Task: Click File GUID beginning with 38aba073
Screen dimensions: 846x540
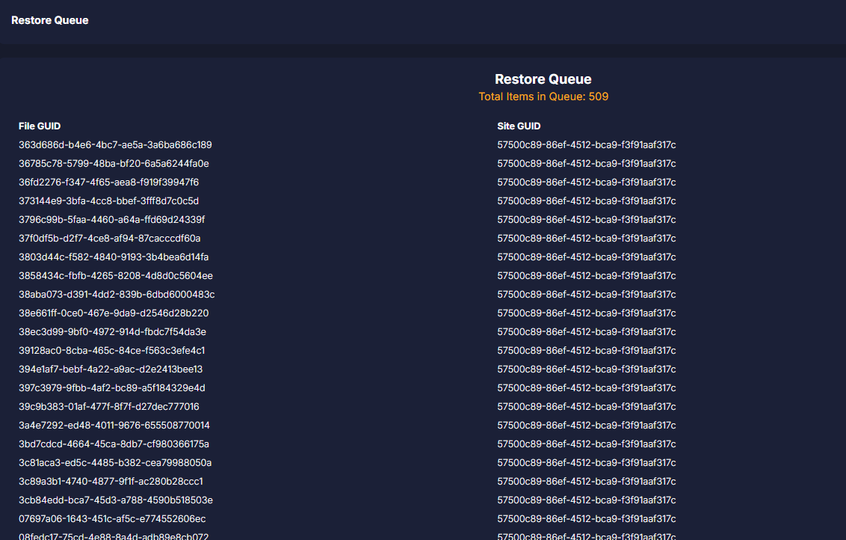Action: click(117, 295)
